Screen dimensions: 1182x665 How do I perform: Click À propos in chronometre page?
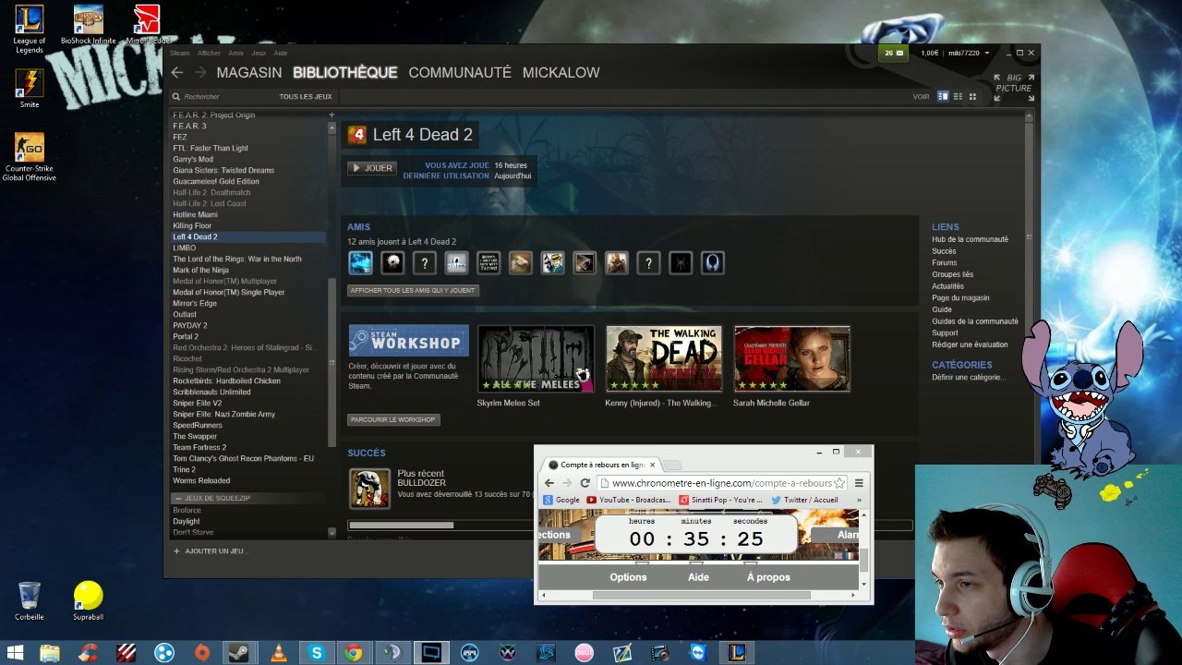pos(768,577)
